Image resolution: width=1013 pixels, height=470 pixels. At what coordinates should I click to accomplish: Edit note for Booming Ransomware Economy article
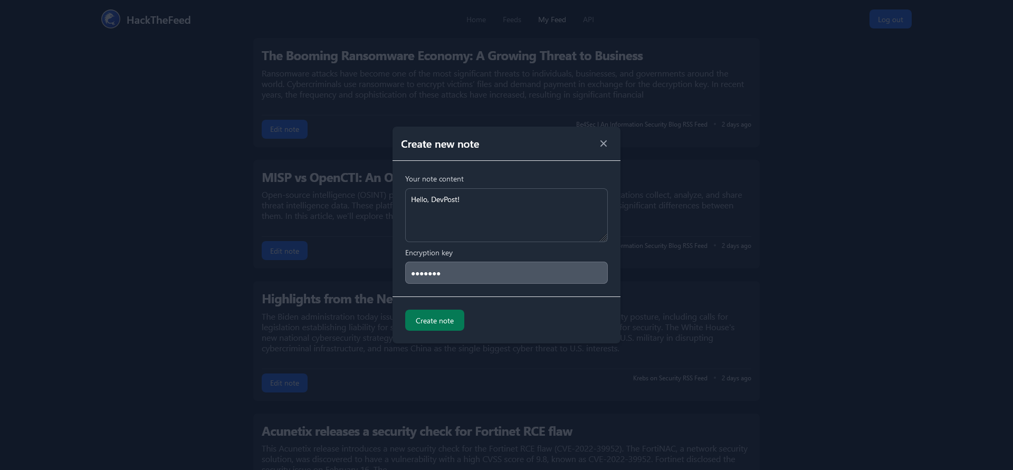click(x=284, y=129)
